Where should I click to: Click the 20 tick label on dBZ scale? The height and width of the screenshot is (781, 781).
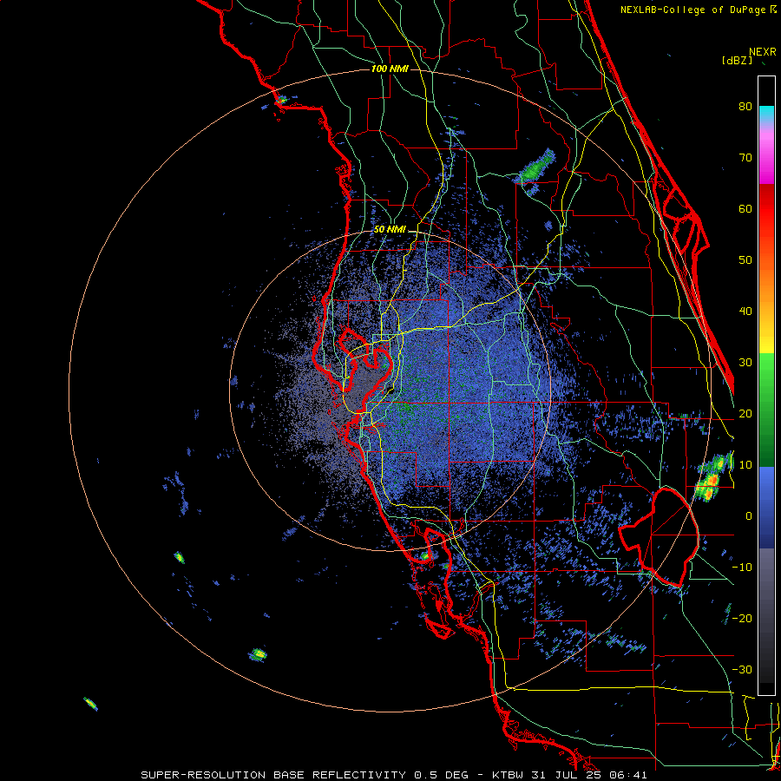click(x=745, y=413)
